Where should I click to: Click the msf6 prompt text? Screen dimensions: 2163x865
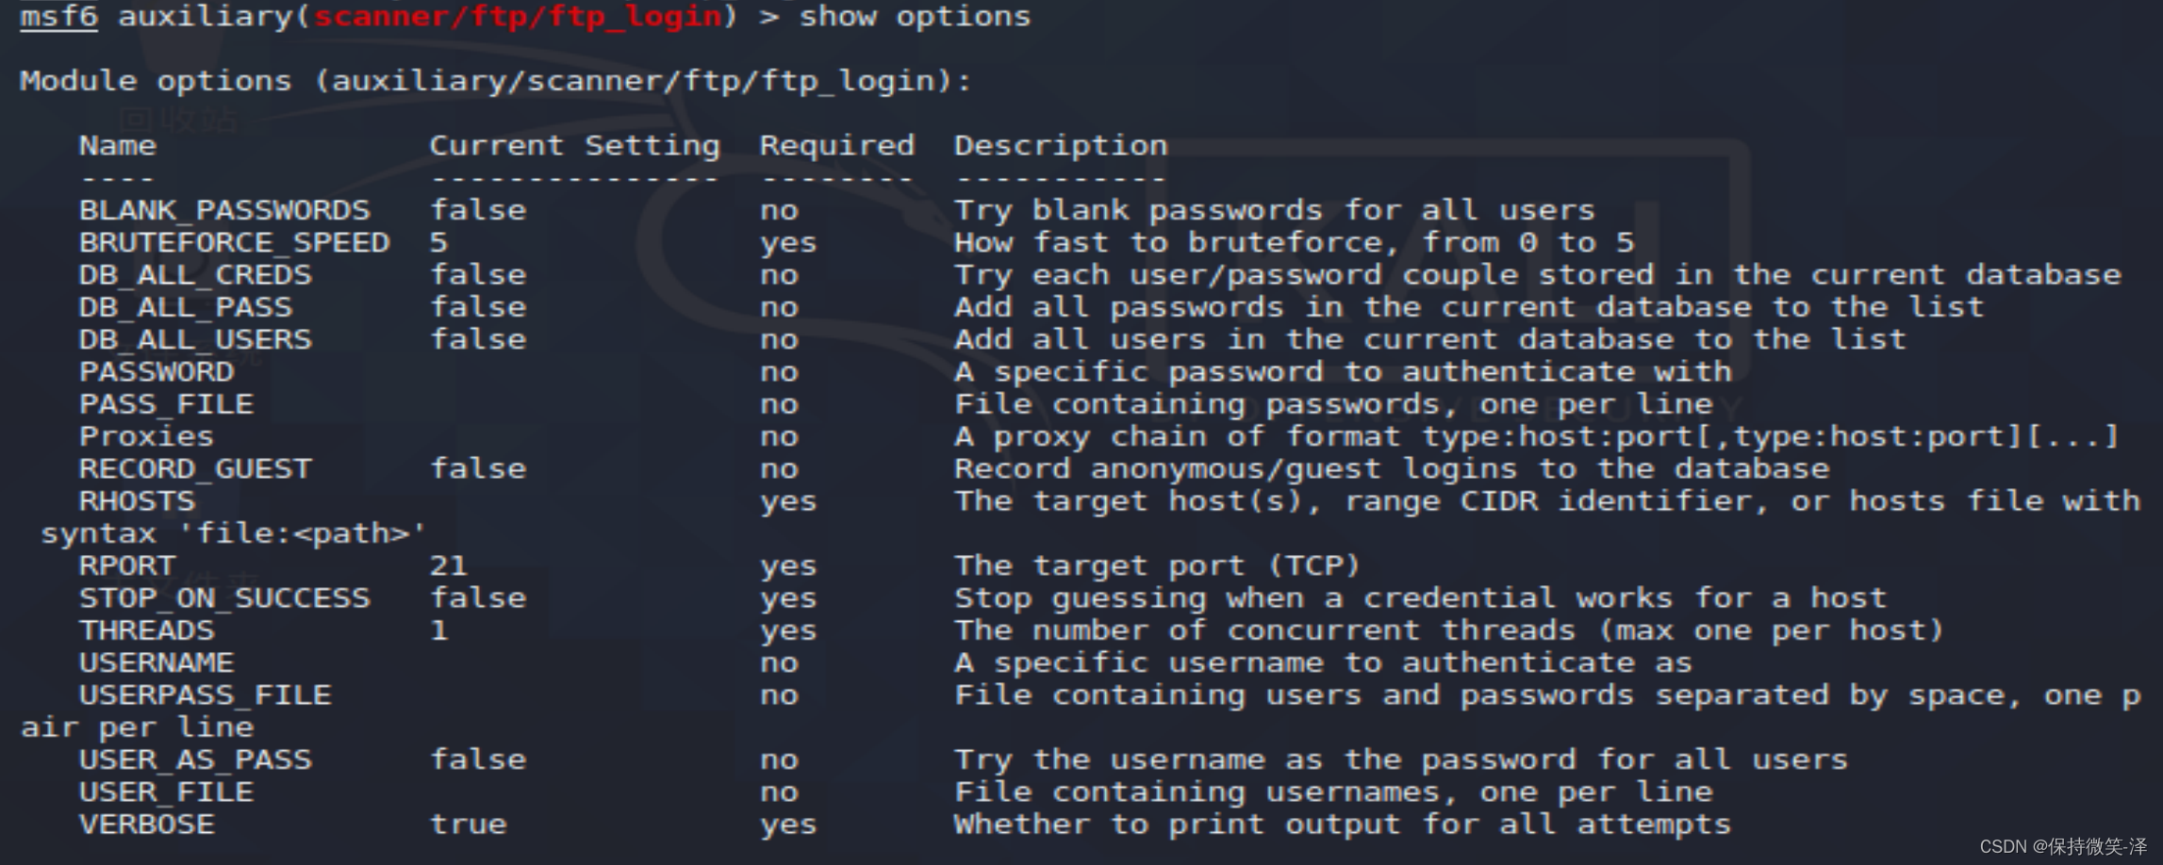[58, 17]
